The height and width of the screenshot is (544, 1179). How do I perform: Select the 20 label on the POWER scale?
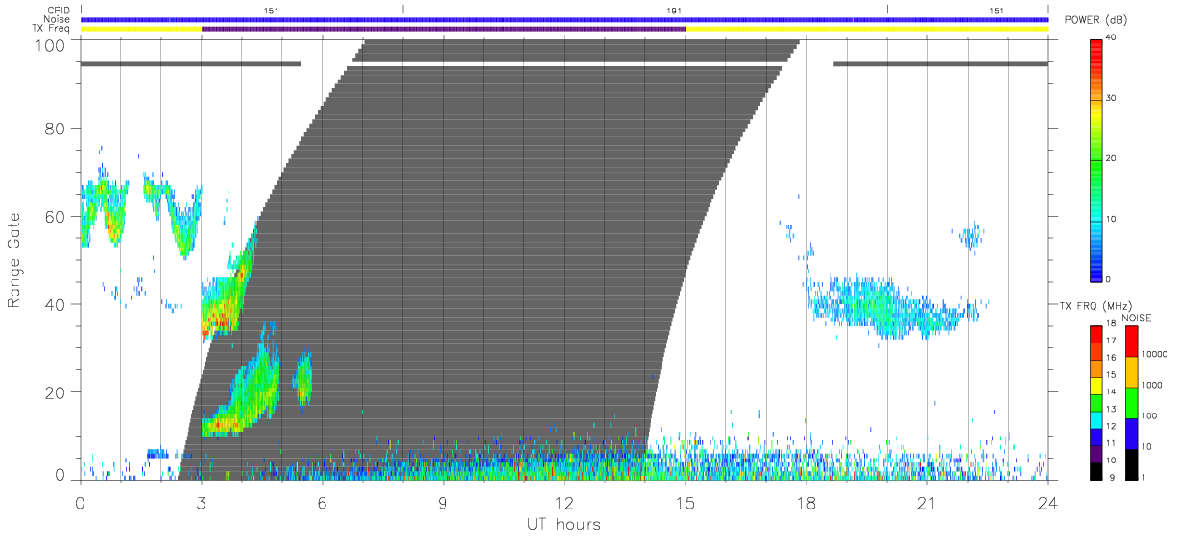coord(1111,158)
